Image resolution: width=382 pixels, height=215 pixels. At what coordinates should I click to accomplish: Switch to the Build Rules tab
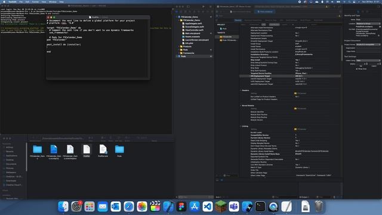(x=318, y=20)
